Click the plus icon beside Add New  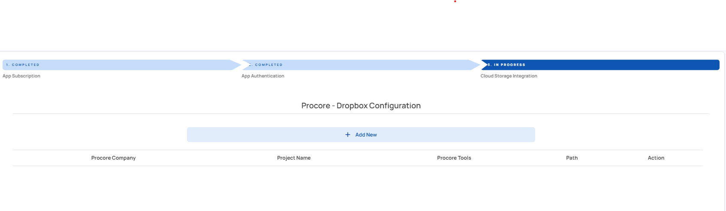pyautogui.click(x=348, y=134)
